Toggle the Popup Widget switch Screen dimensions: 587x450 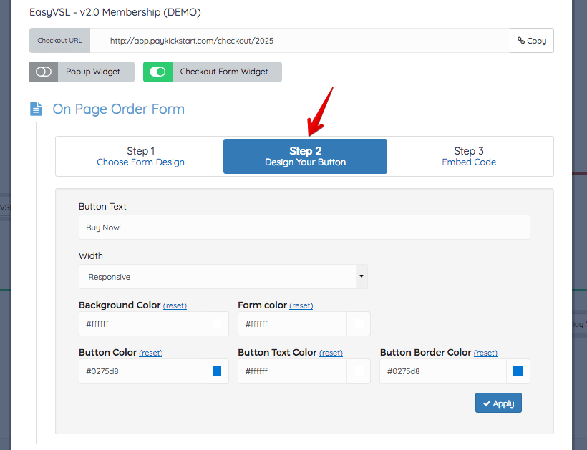coord(44,72)
